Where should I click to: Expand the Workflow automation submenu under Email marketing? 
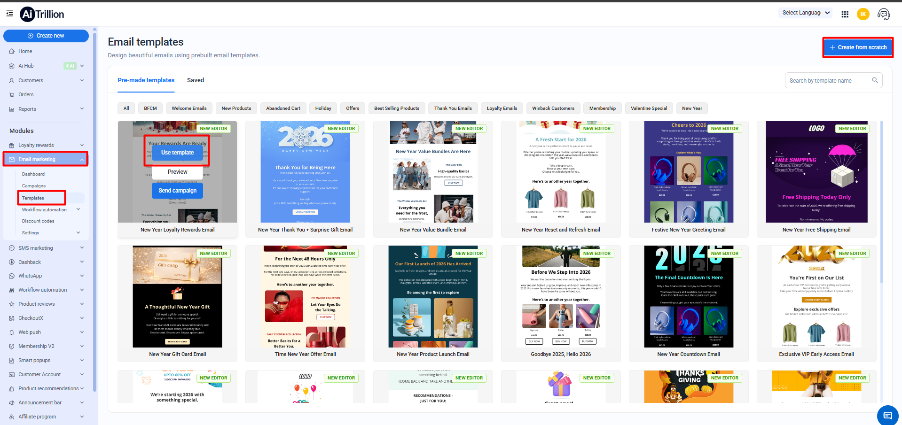tap(78, 209)
